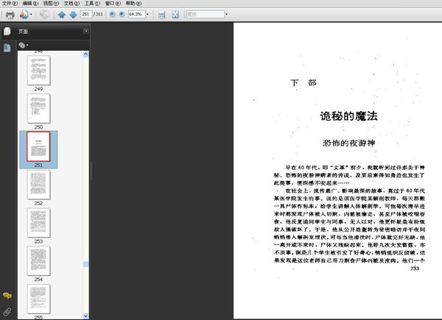Screen dimensions: 442x320
Task: Go to next page with down arrow
Action: (73, 14)
